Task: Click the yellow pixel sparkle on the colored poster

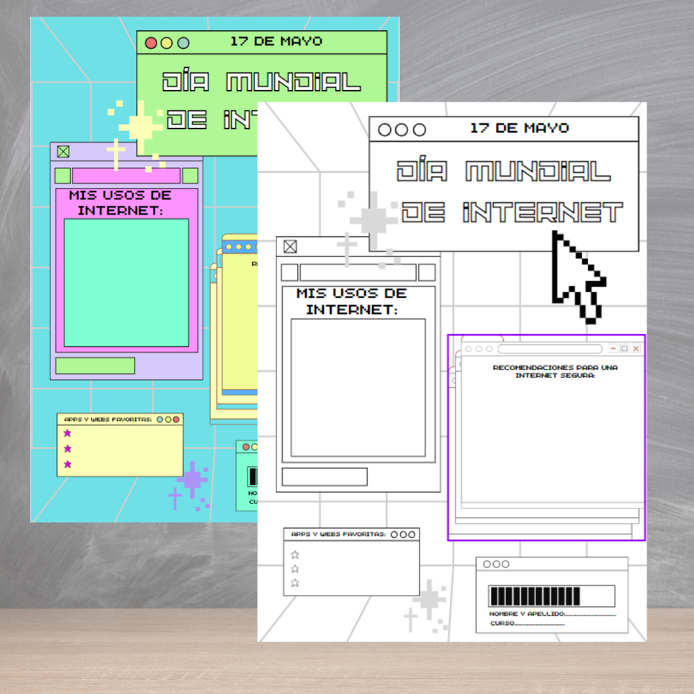Action: (x=140, y=127)
